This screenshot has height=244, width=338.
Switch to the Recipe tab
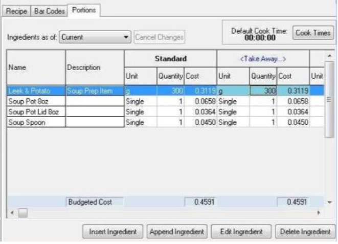click(16, 10)
